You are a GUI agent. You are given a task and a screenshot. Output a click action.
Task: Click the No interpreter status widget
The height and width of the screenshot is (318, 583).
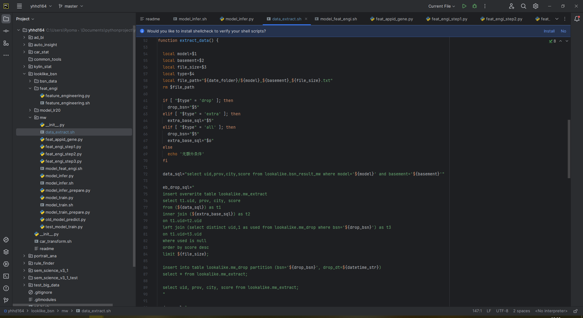tap(551, 311)
